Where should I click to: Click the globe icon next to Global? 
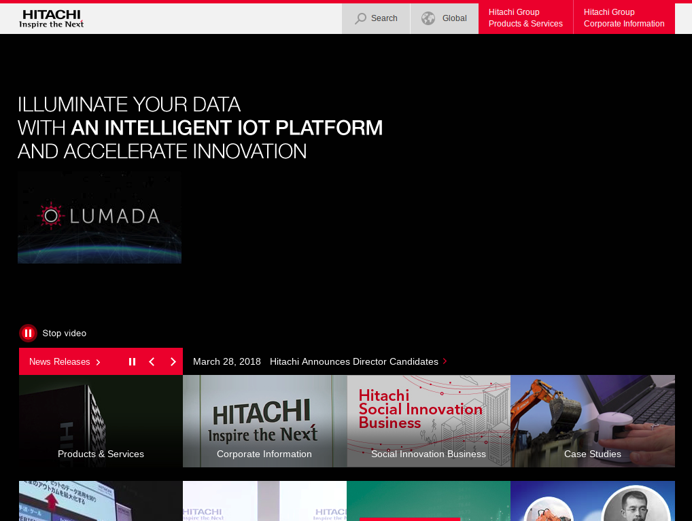coord(428,18)
